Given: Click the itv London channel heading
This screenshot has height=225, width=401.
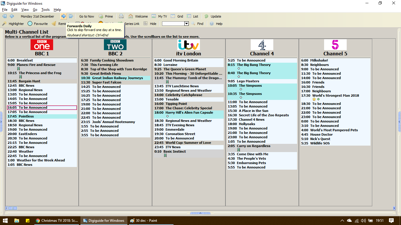Looking at the screenshot, I should coord(188,54).
